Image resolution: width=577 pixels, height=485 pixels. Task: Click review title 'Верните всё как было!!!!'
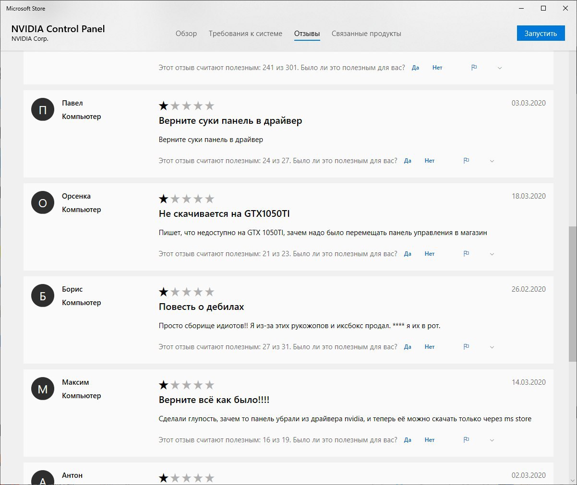pyautogui.click(x=214, y=400)
